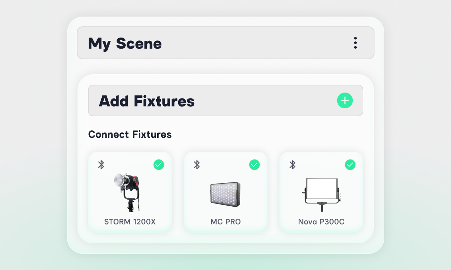Open the My Scene header panel
The height and width of the screenshot is (270, 451).
tap(225, 43)
